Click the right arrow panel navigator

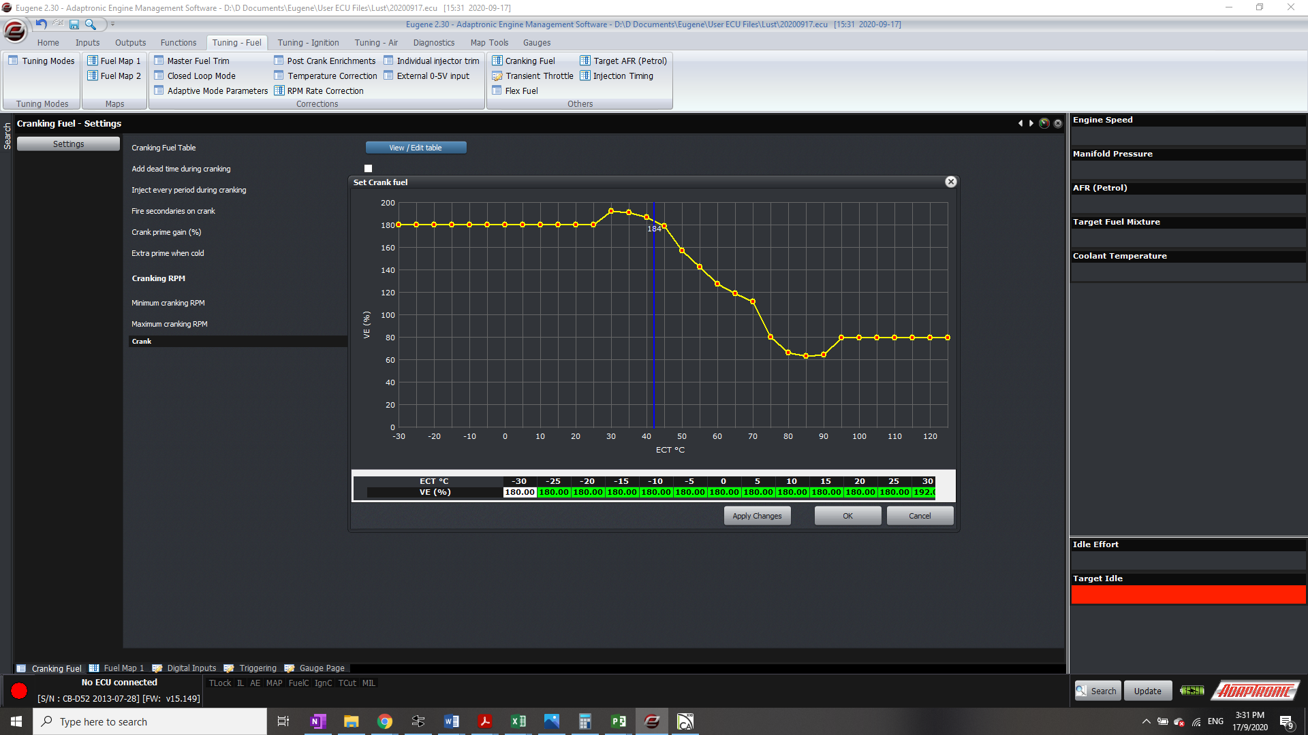click(x=1031, y=124)
